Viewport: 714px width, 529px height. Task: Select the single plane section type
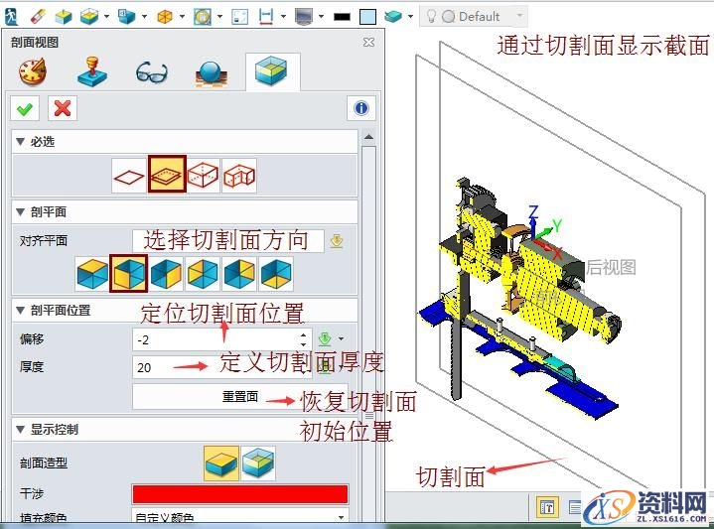129,177
